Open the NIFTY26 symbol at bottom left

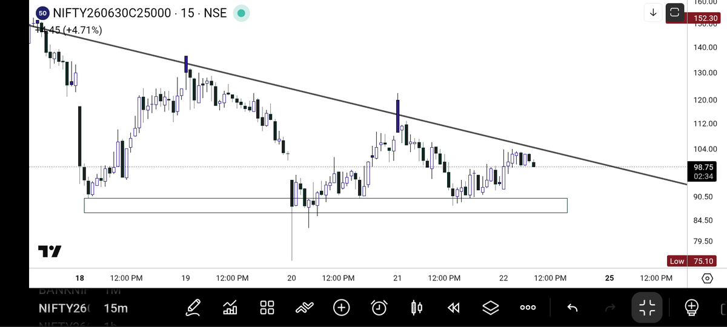[x=64, y=308]
